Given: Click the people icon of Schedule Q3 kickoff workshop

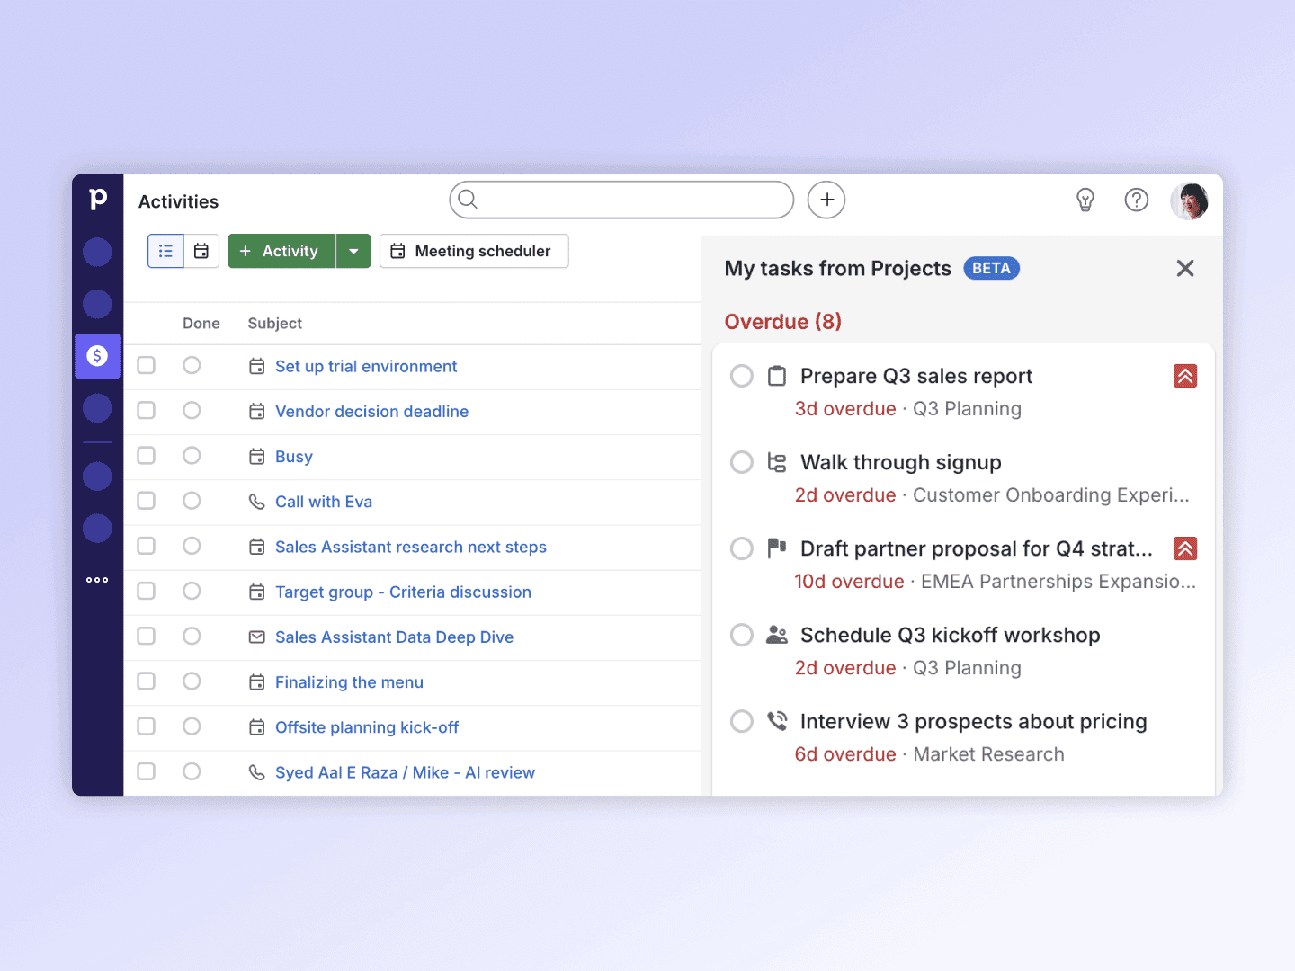Looking at the screenshot, I should (x=777, y=635).
